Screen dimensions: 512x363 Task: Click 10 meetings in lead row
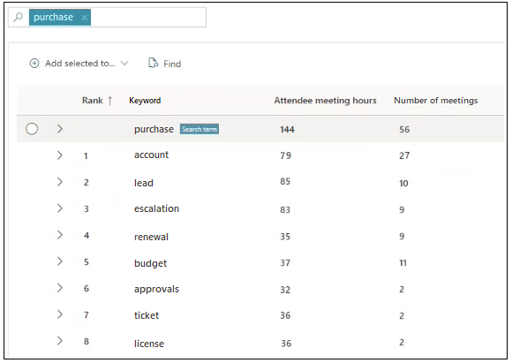tap(403, 184)
